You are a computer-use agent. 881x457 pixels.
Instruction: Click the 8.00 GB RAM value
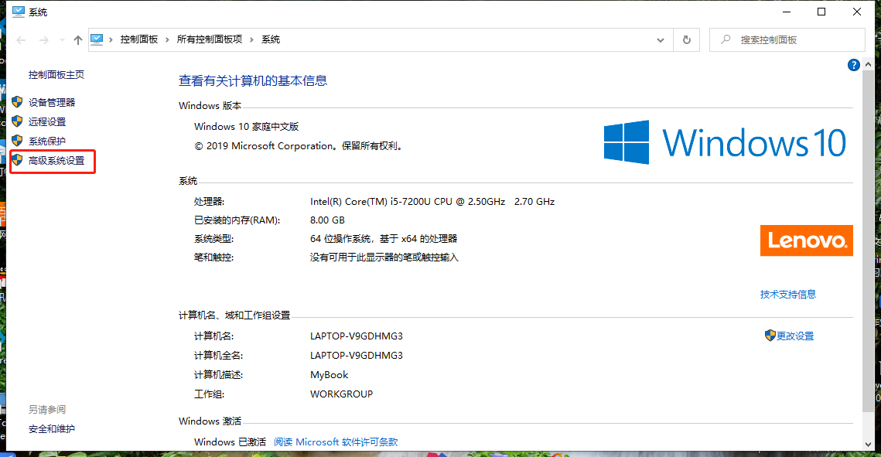(x=327, y=220)
